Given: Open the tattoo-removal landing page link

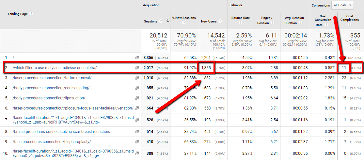Looking at the screenshot, I should pos(52,78).
